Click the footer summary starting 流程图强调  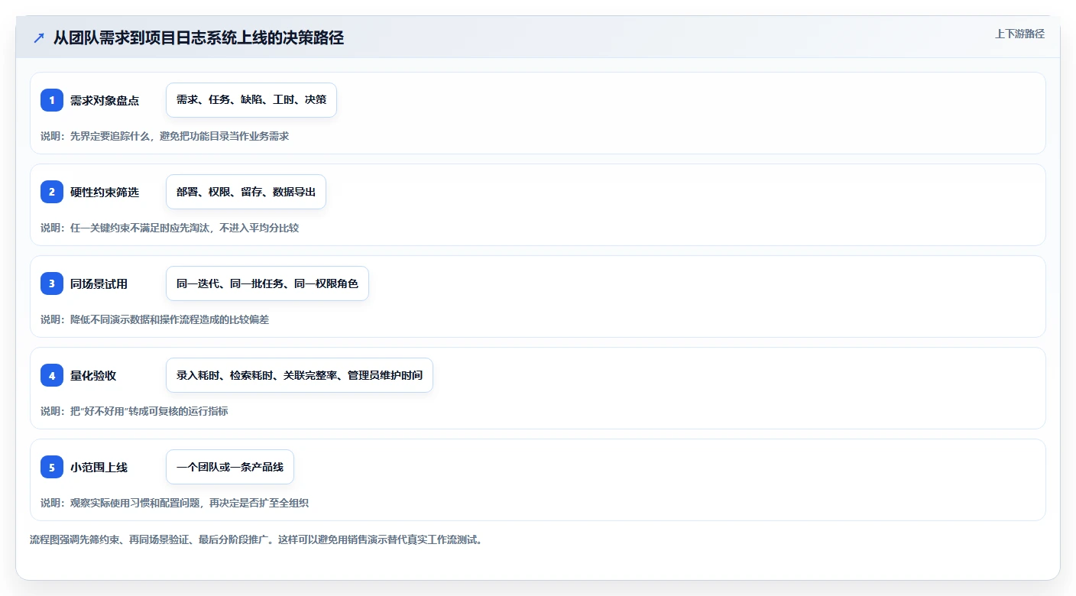[256, 539]
